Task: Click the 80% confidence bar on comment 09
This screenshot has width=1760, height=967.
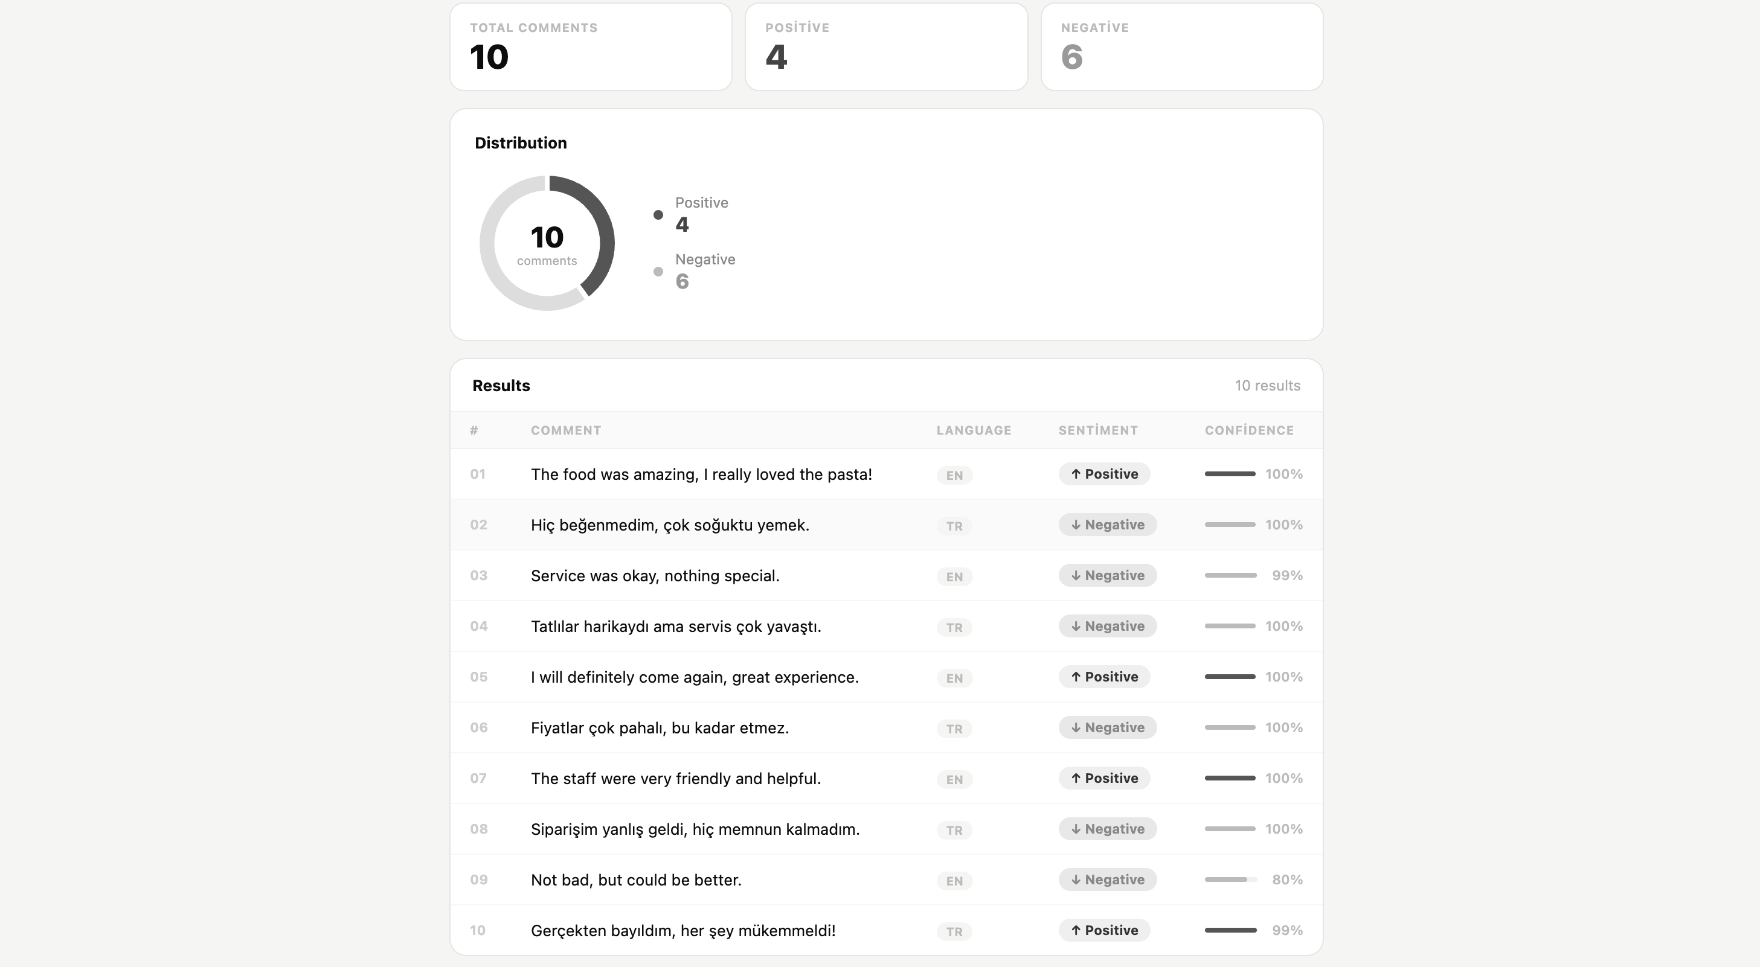Action: 1230,879
